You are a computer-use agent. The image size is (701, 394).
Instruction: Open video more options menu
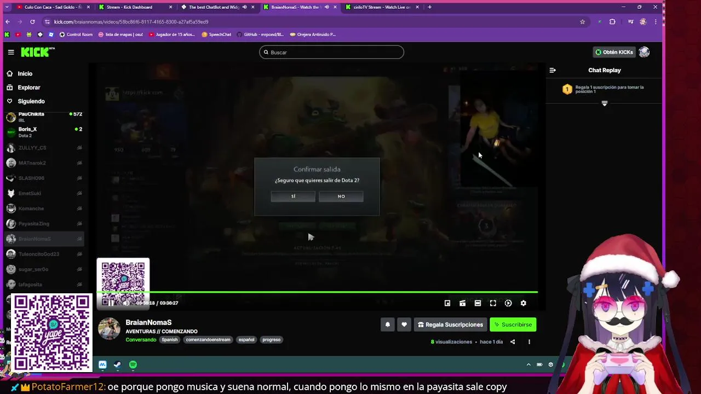pos(529,342)
